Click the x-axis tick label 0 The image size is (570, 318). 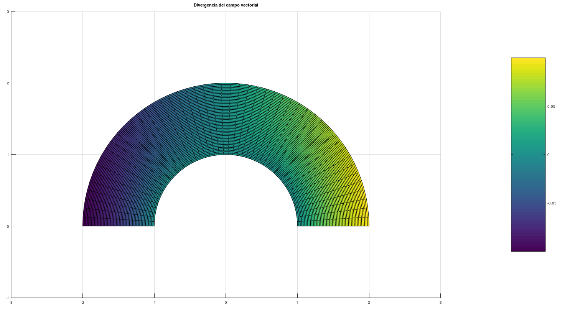tap(226, 303)
